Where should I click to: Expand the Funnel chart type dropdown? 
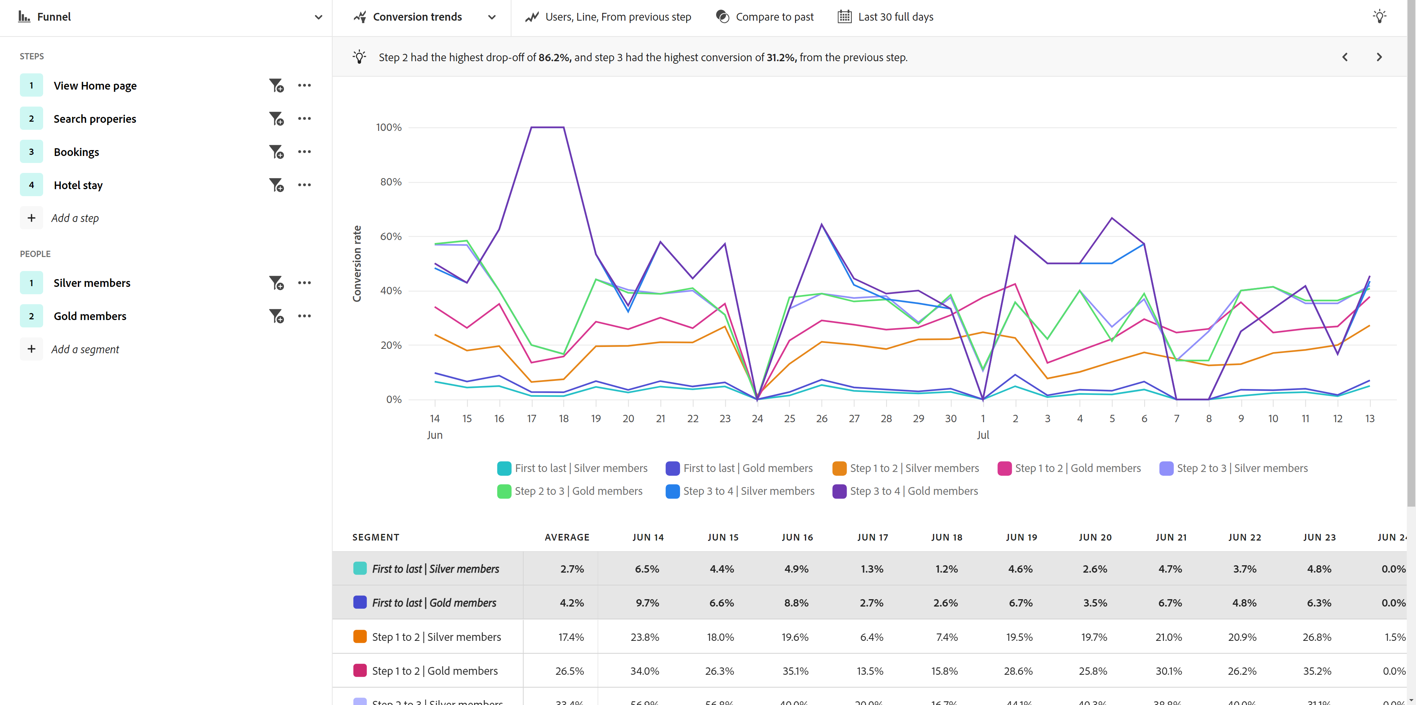point(318,17)
